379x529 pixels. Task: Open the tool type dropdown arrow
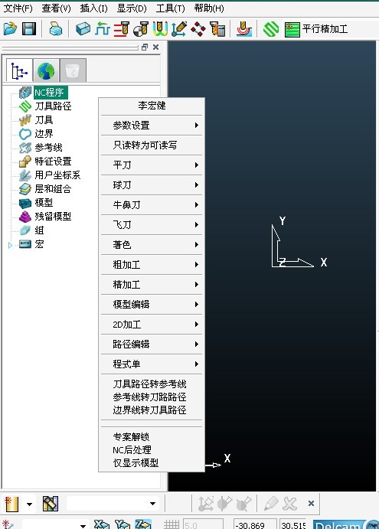(29, 504)
